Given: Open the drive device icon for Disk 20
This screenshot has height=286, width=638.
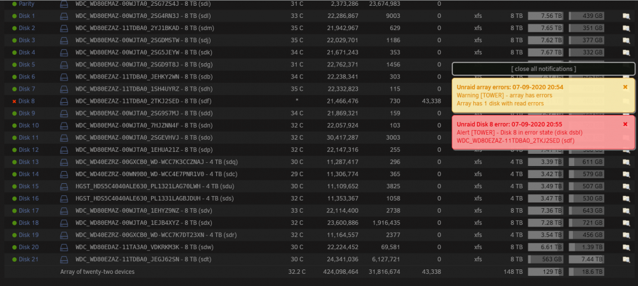Looking at the screenshot, I should (64, 247).
